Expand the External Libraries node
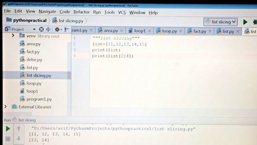 (x=6, y=107)
